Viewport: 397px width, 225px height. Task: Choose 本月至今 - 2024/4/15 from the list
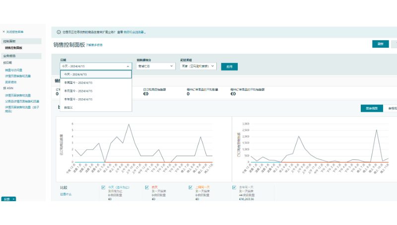(96, 91)
